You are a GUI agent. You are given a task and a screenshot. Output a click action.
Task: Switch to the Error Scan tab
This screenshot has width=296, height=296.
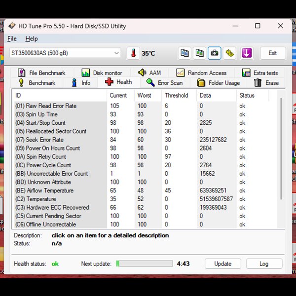pyautogui.click(x=165, y=83)
